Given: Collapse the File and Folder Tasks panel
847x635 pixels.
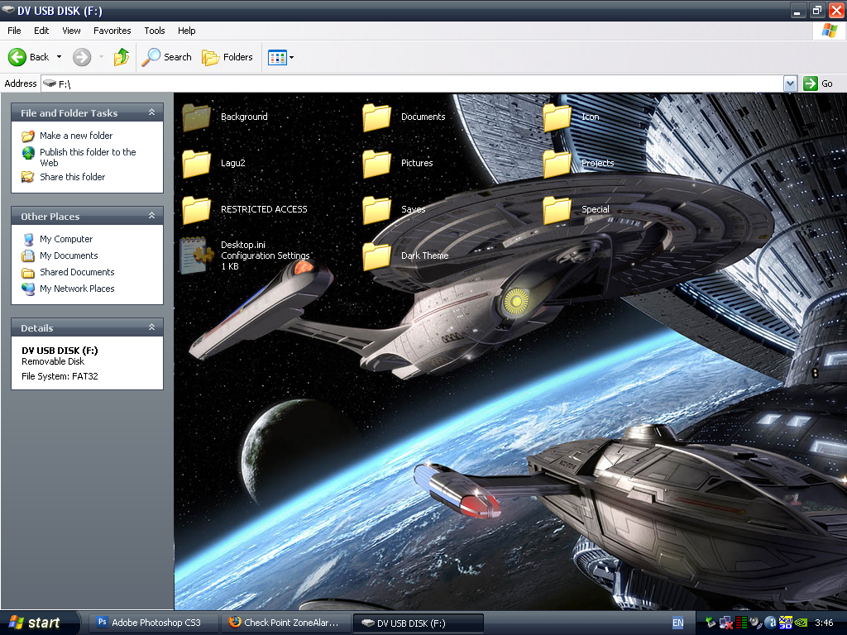Looking at the screenshot, I should [x=151, y=112].
